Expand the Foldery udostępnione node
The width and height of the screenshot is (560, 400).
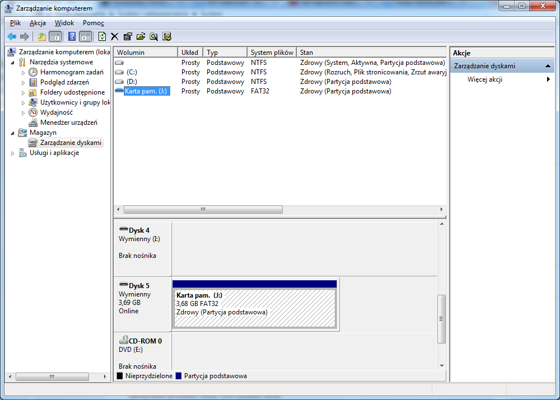[x=23, y=92]
